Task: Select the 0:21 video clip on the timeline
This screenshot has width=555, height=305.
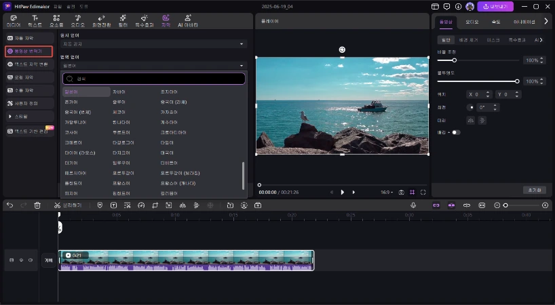Action: pyautogui.click(x=186, y=260)
